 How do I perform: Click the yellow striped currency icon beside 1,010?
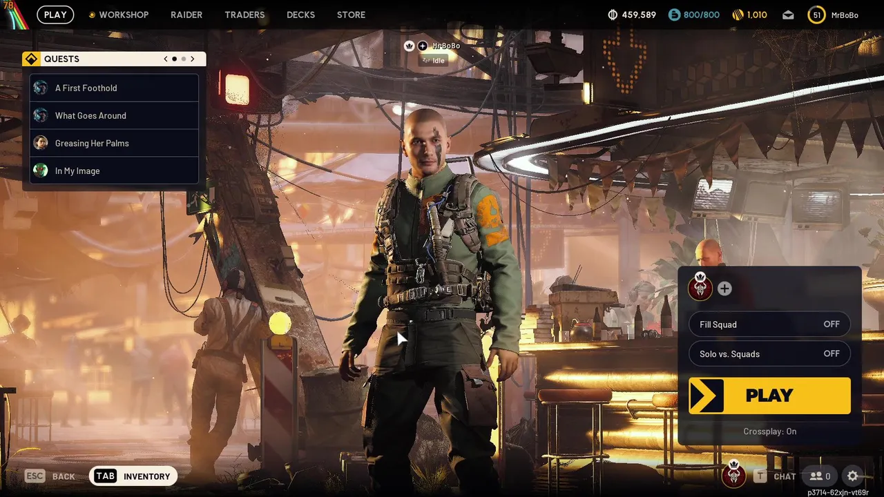[x=738, y=14]
